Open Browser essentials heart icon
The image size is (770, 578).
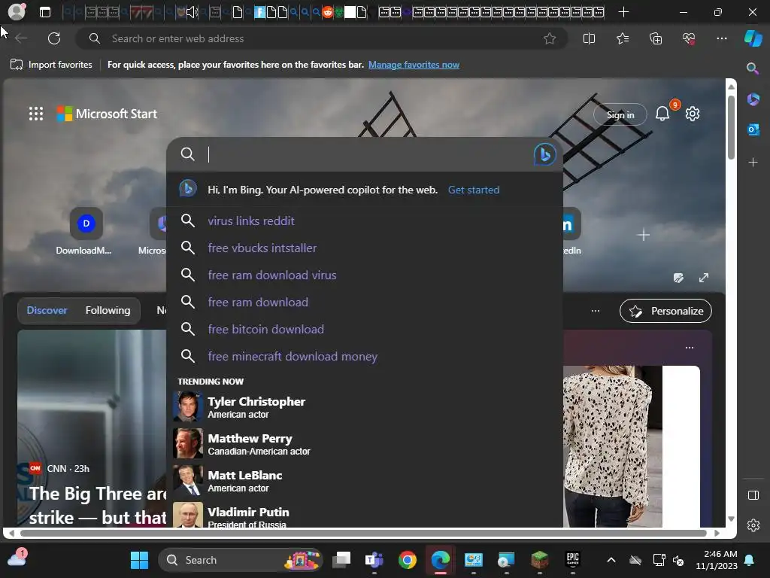click(x=689, y=38)
